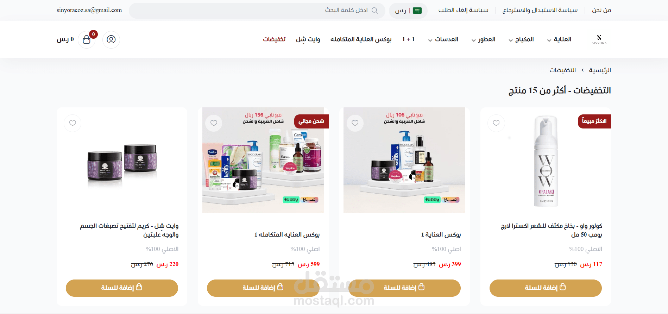Click the search magnifier icon
Screen dimensions: 668x314
click(375, 11)
